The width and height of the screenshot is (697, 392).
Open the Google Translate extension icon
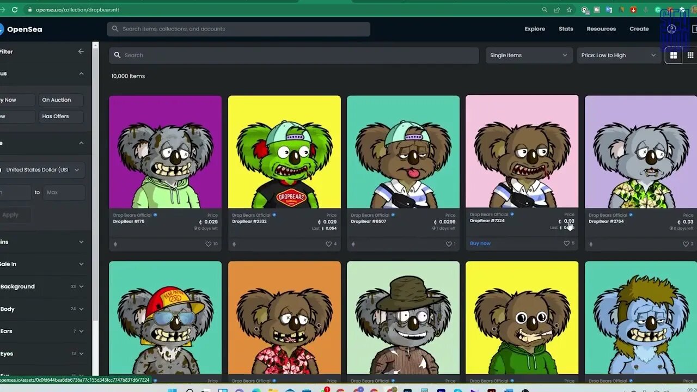tap(609, 10)
